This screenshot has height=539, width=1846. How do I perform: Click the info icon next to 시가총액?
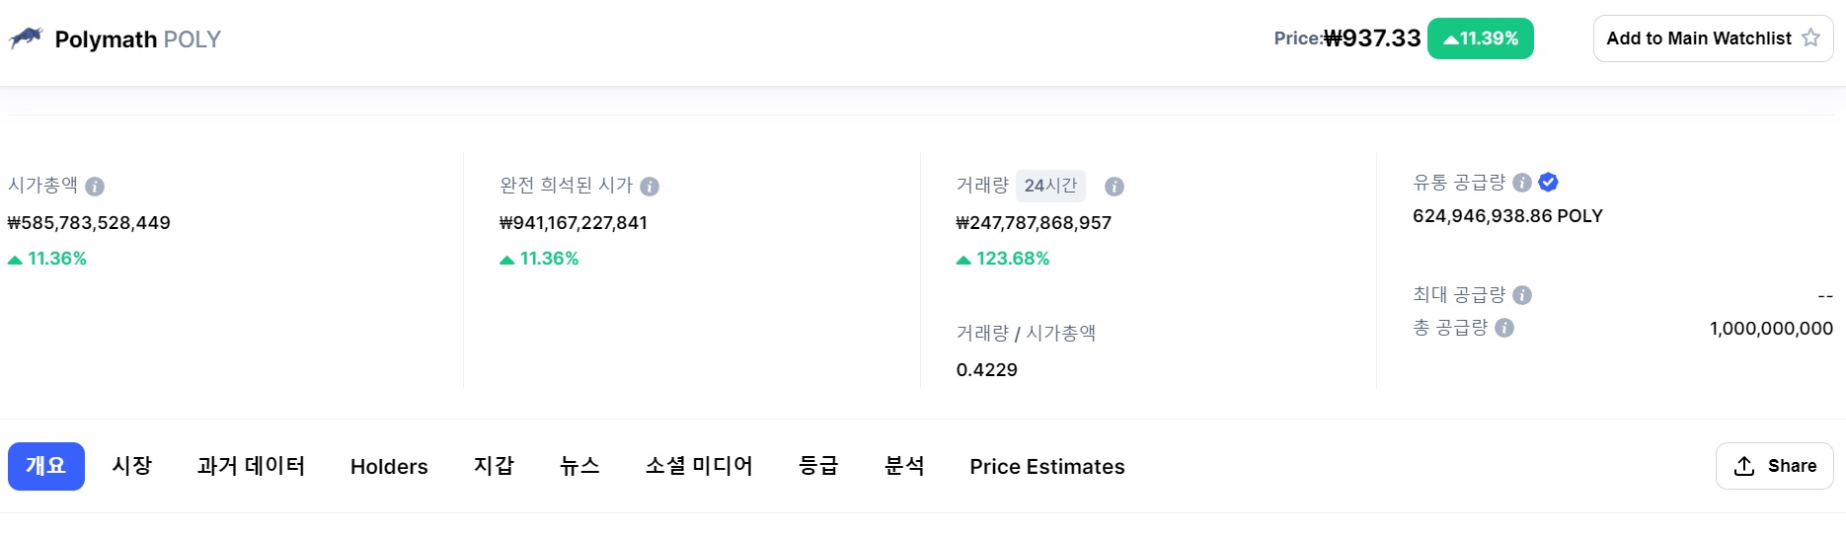coord(95,187)
